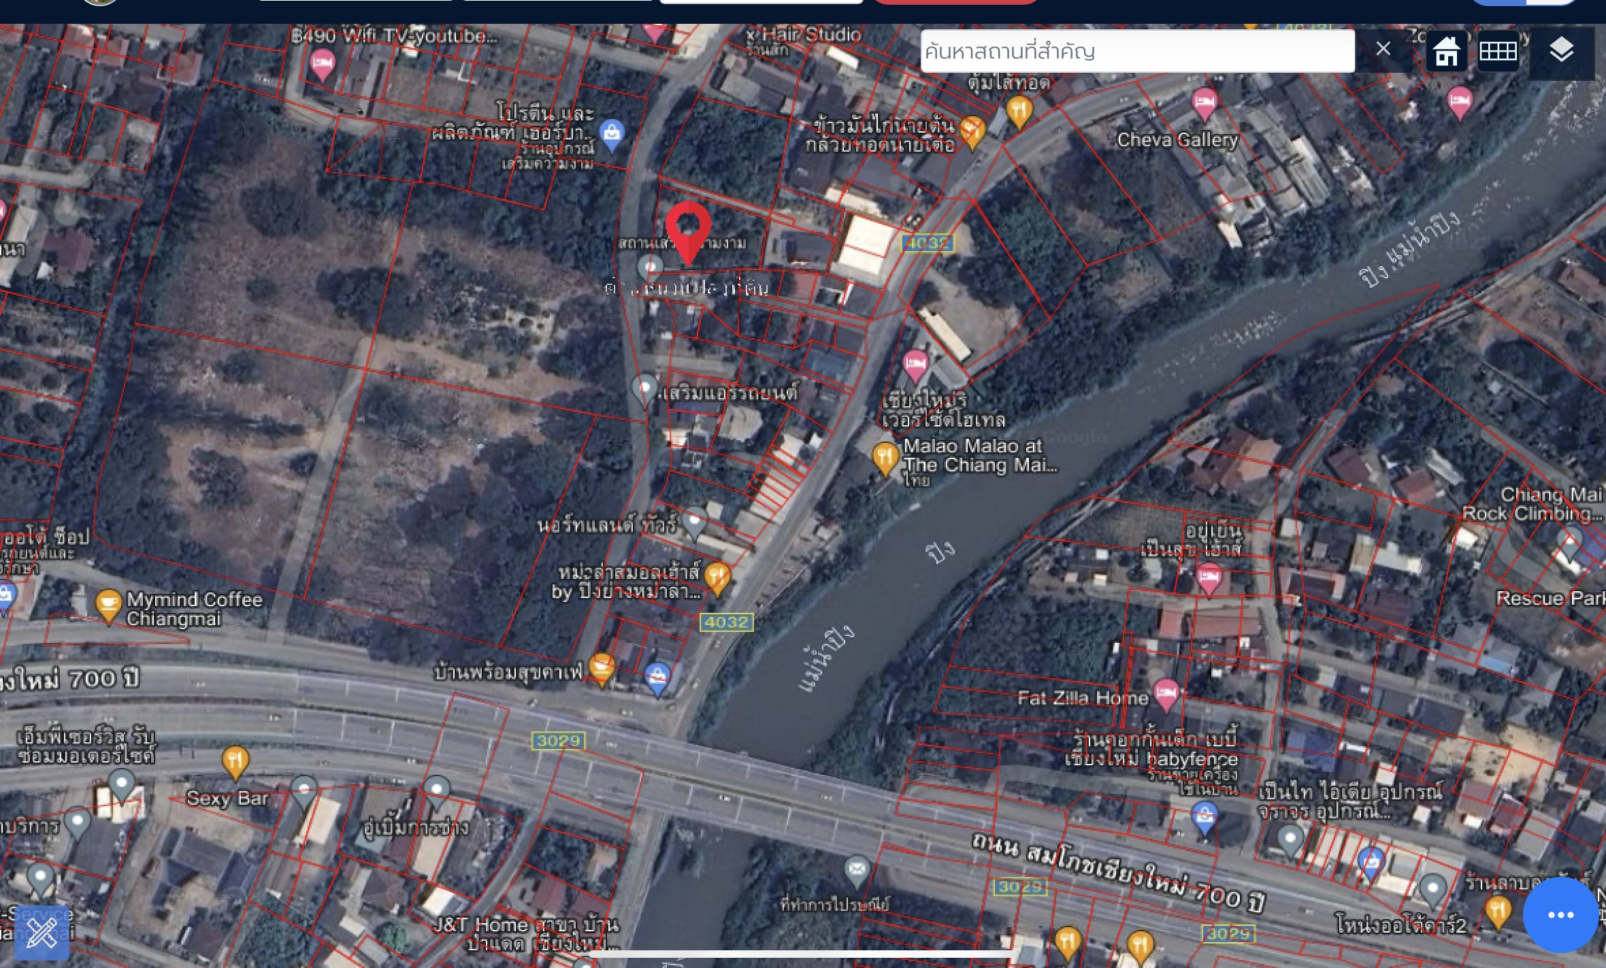This screenshot has height=968, width=1606.
Task: Open the blue three-dots menu button
Action: point(1560,914)
